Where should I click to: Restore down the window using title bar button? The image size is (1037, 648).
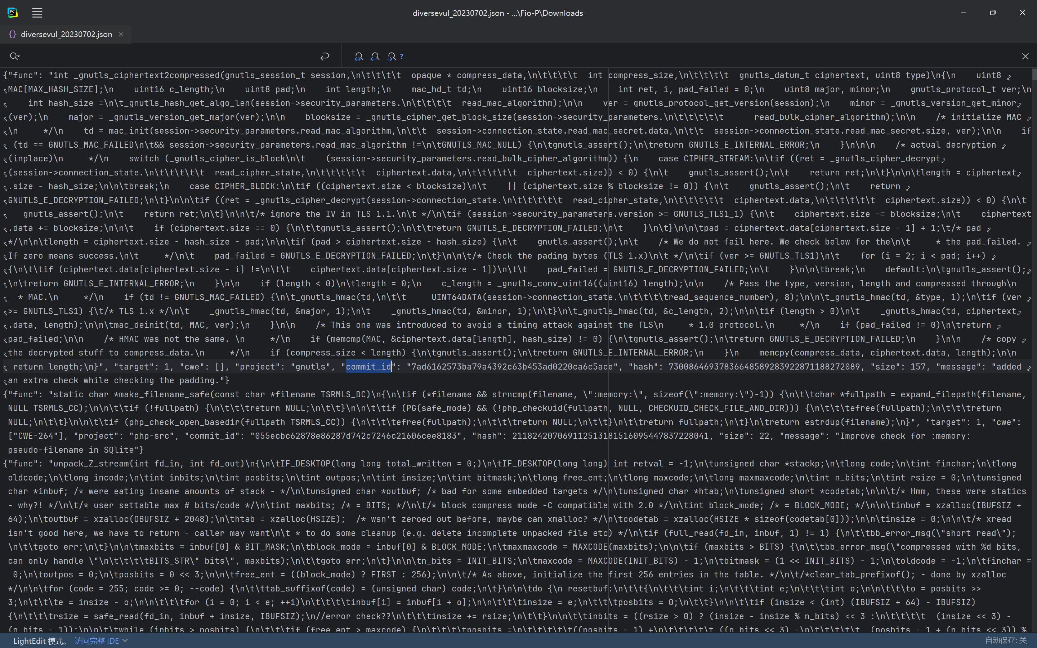[x=992, y=13]
